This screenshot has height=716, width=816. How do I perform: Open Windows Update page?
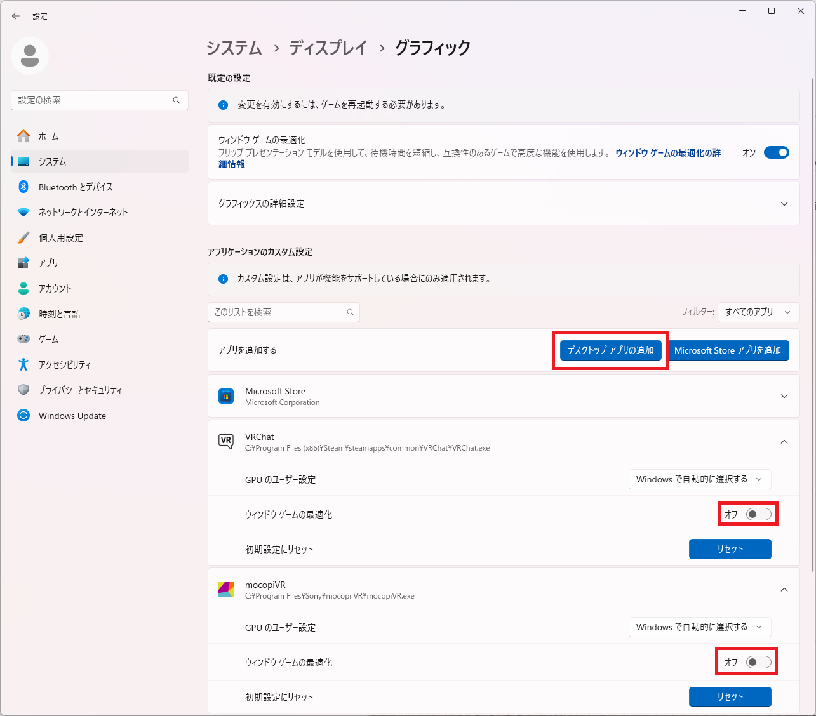click(72, 416)
